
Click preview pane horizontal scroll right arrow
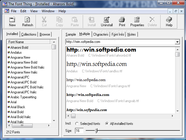click(x=172, y=116)
